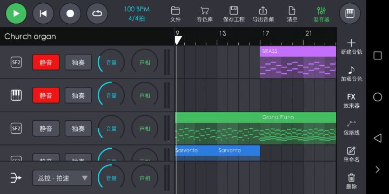Tap Android home circle button
The image size is (389, 194).
click(378, 97)
